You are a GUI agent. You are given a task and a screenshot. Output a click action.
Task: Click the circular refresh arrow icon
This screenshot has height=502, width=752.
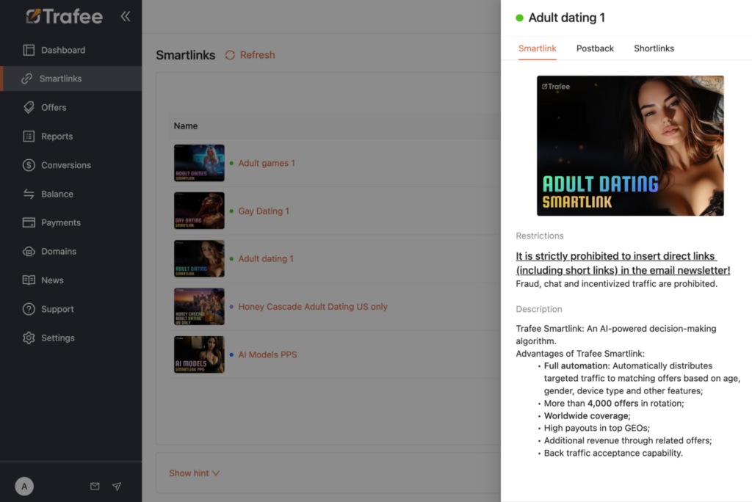tap(230, 55)
